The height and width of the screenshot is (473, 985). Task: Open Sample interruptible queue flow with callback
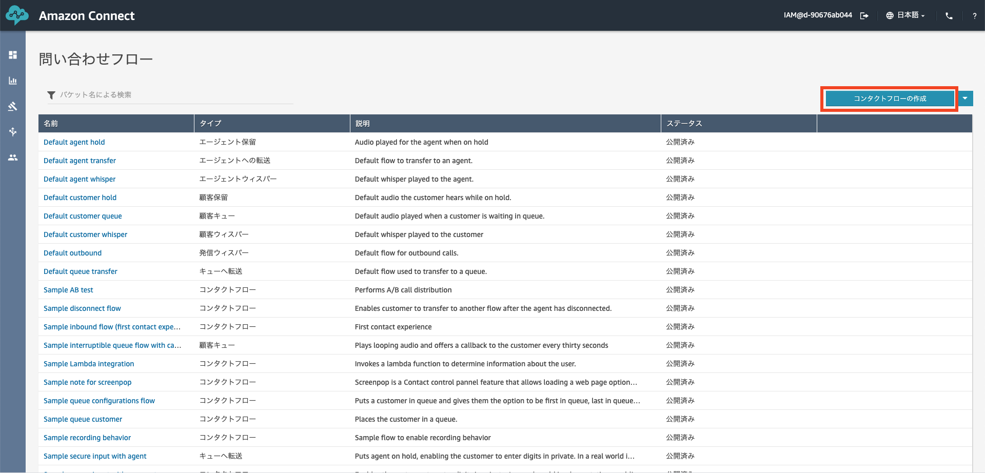[x=112, y=345]
